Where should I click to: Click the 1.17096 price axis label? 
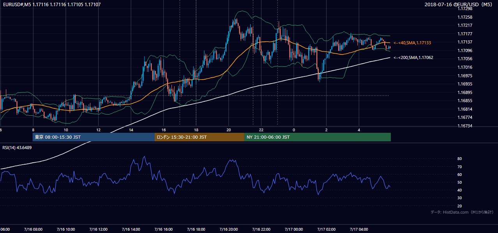[x=465, y=51]
